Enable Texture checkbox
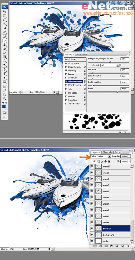 [66, 74]
